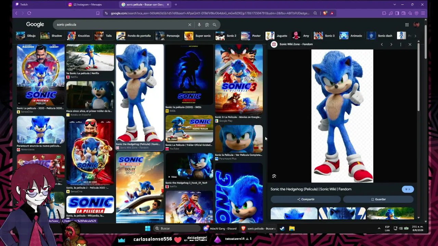Open the tab search dropdown arrow
This screenshot has height=246, width=438.
[x=395, y=4]
